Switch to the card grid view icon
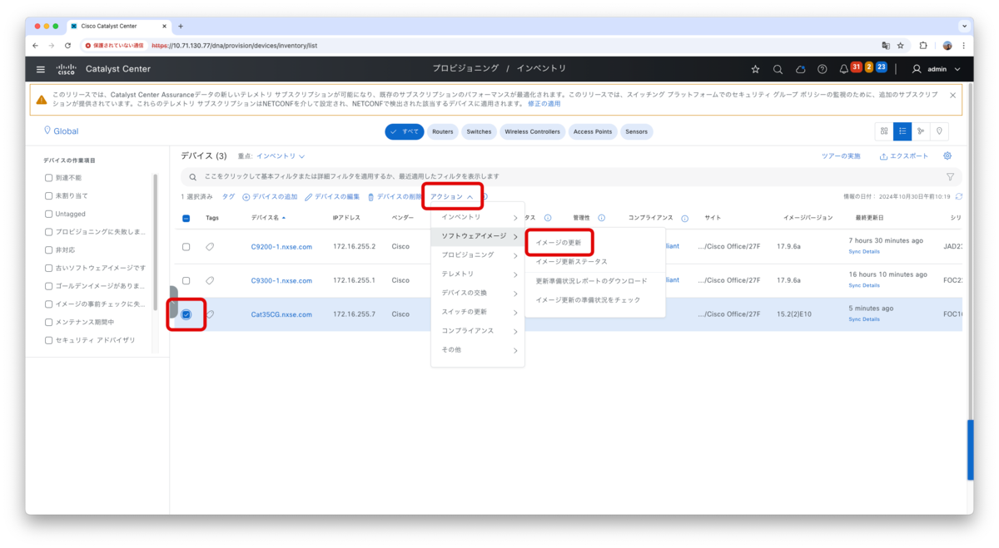 pyautogui.click(x=884, y=131)
